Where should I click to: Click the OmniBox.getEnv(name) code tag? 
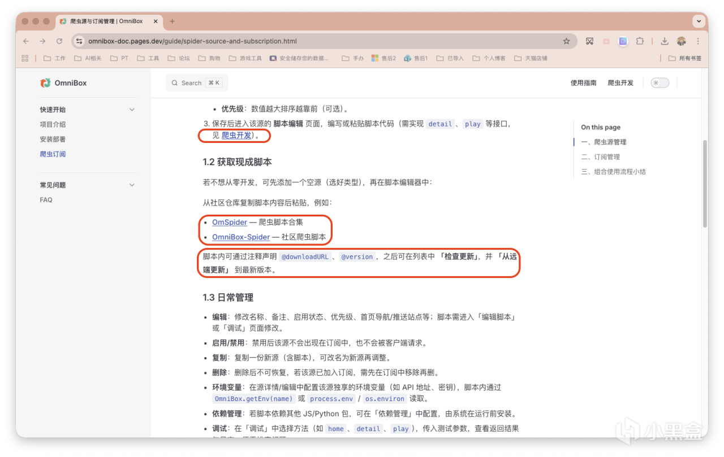click(x=254, y=398)
